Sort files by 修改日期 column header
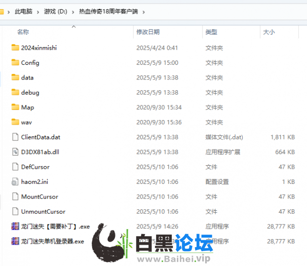Viewport: 307px width, 266px height. 148,32
